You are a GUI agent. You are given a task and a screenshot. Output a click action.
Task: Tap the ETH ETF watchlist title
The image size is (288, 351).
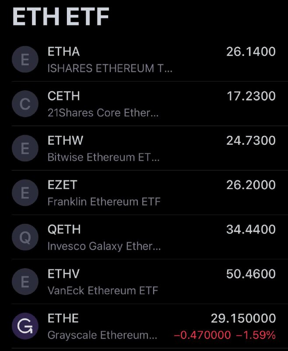[x=61, y=17]
